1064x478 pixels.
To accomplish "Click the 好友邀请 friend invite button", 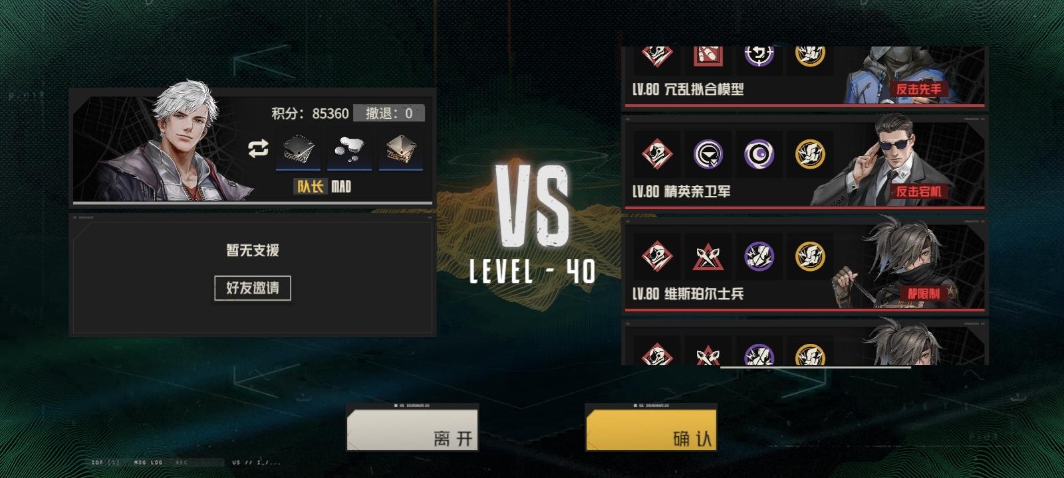I will pyautogui.click(x=253, y=288).
